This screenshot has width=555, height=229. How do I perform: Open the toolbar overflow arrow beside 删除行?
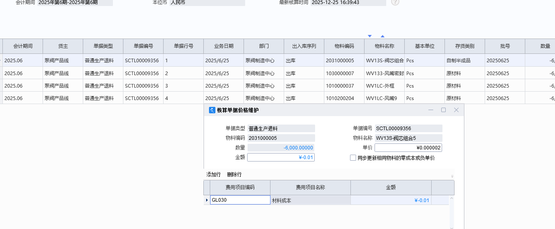click(452, 176)
